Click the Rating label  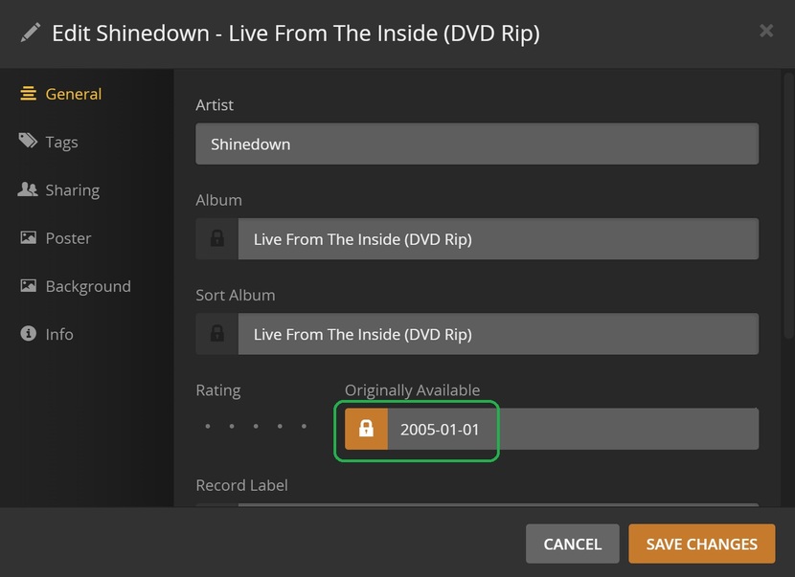(218, 390)
